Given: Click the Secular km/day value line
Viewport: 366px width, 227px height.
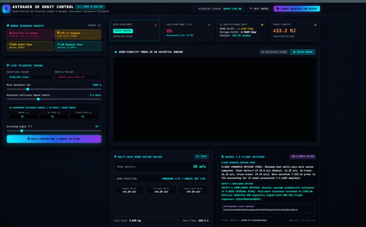Looking at the screenshot, I should click(235, 36).
